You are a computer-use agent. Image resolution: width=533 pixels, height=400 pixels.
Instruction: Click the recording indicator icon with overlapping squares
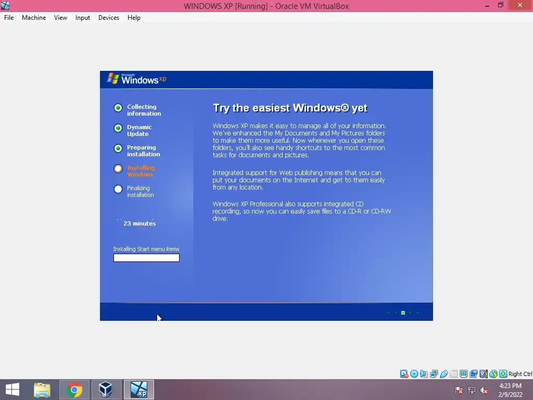[473, 374]
